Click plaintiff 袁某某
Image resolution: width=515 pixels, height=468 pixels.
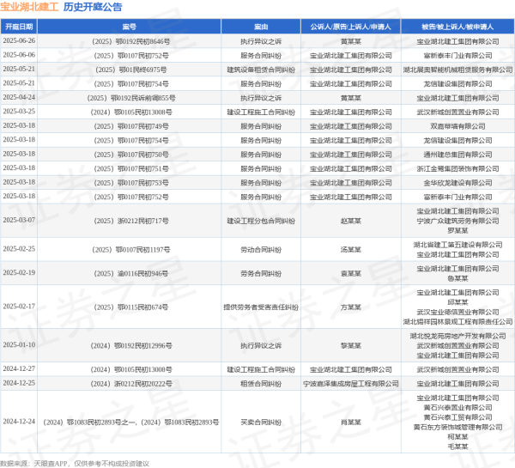coord(351,273)
